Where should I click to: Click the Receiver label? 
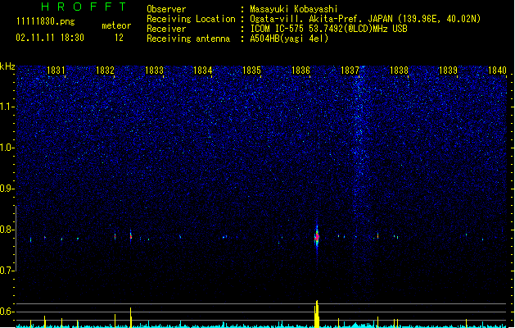click(166, 29)
